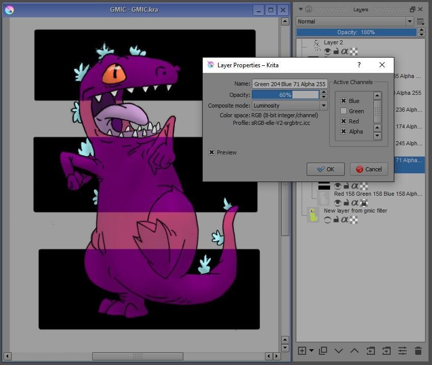
Task: Click canvas vertical scrollbar bottom down arrow
Action: (x=285, y=348)
